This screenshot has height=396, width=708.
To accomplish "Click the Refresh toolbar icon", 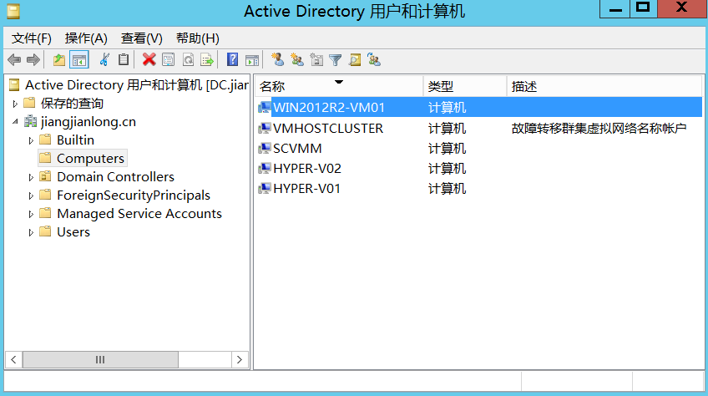I will point(189,59).
